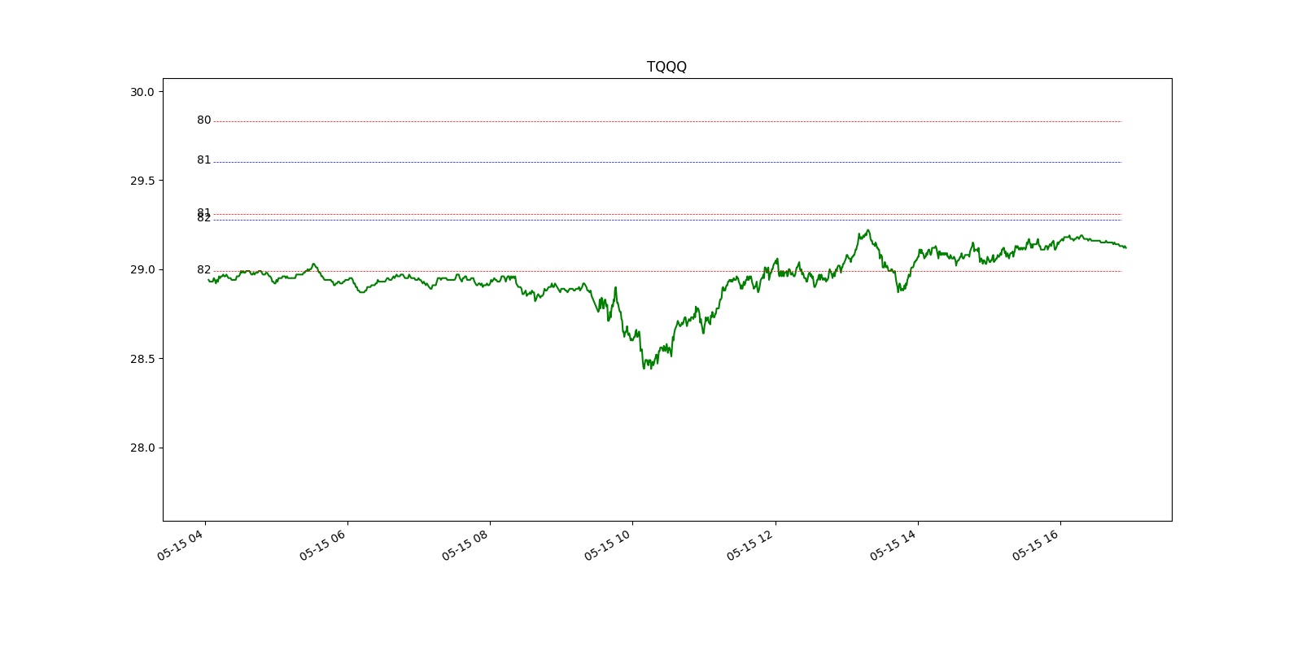Click the TQQQ chart title
The width and height of the screenshot is (1302, 651).
(666, 67)
